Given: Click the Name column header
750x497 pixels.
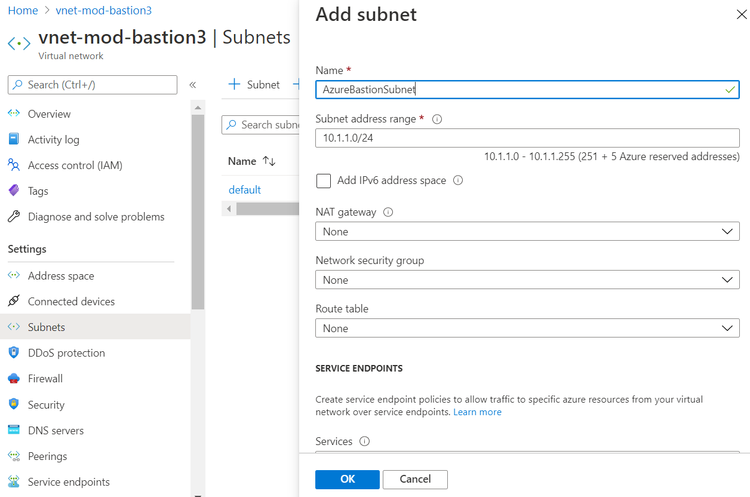Looking at the screenshot, I should pyautogui.click(x=242, y=161).
